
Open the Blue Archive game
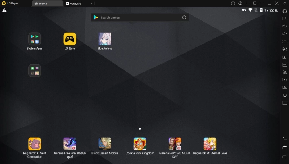[105, 39]
